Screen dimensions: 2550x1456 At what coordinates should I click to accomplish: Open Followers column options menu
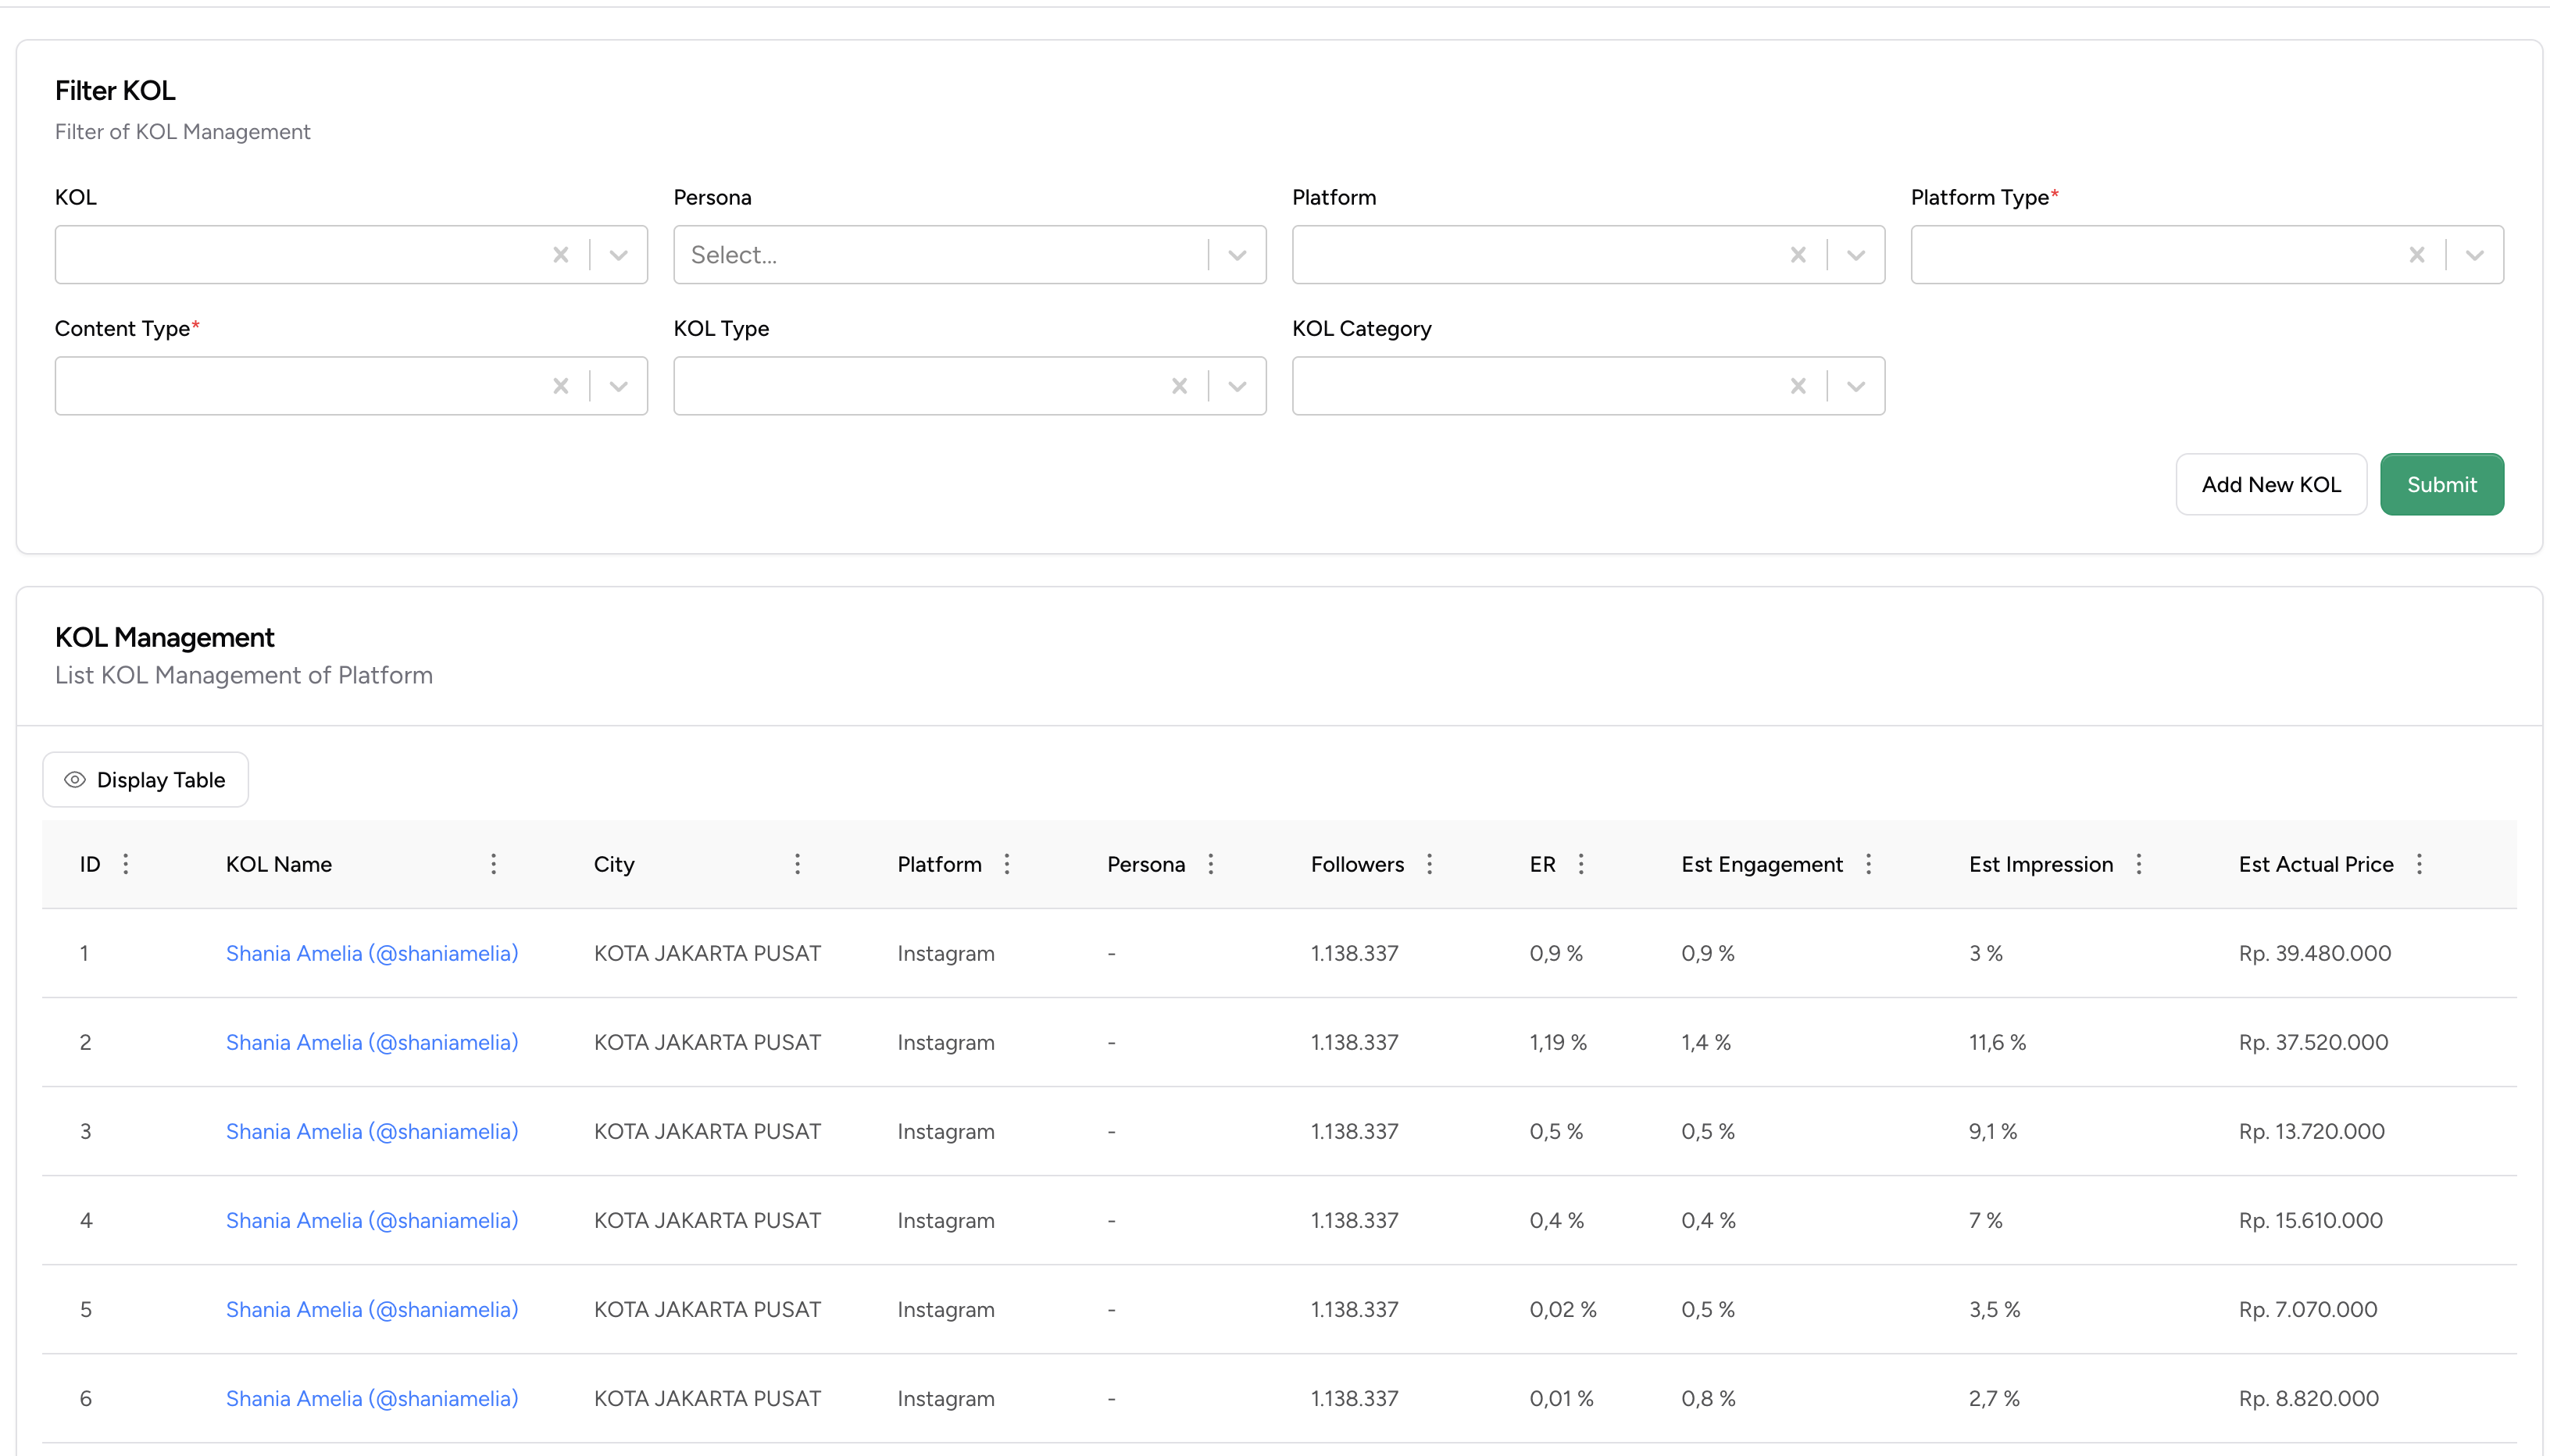[x=1429, y=864]
